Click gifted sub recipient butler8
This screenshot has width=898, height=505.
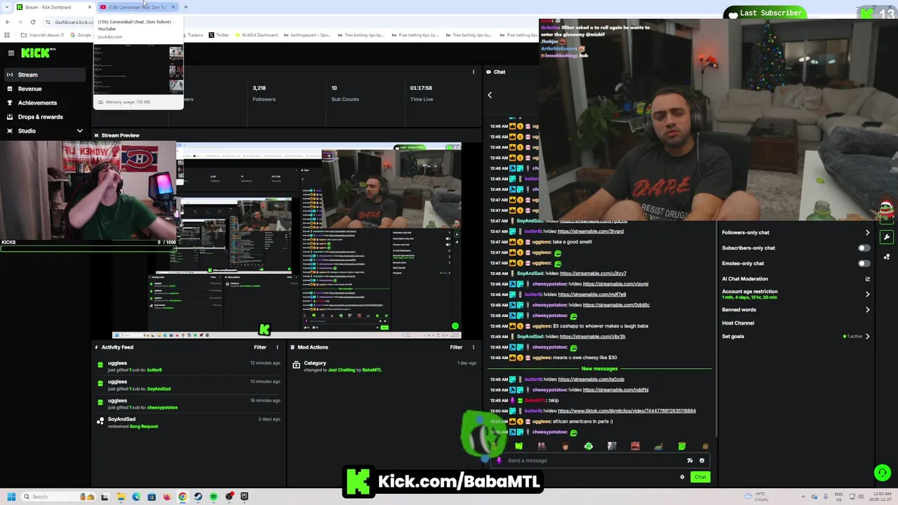click(154, 370)
